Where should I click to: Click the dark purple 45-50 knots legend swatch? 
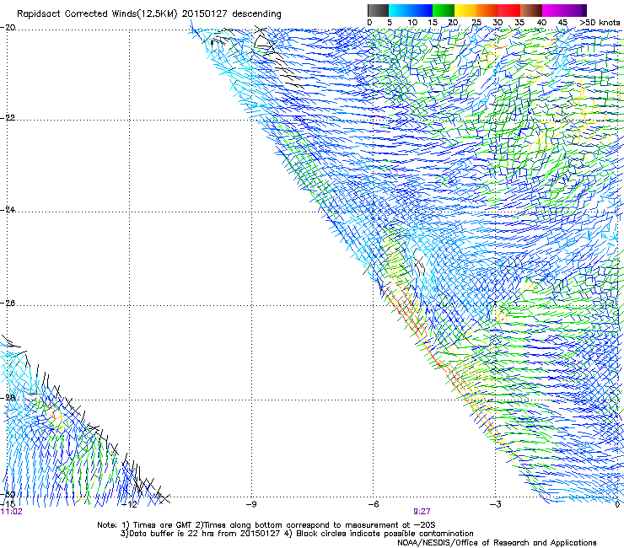coord(575,10)
